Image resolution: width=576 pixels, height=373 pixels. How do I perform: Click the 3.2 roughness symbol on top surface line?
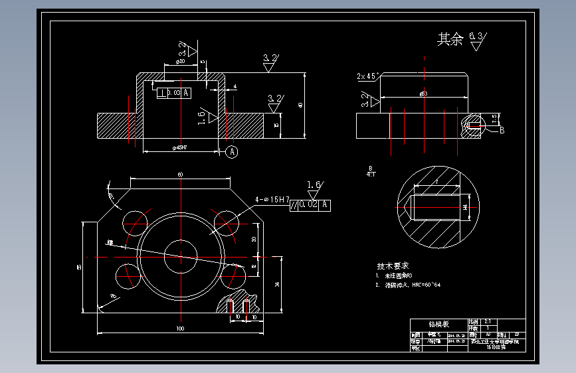pyautogui.click(x=271, y=63)
